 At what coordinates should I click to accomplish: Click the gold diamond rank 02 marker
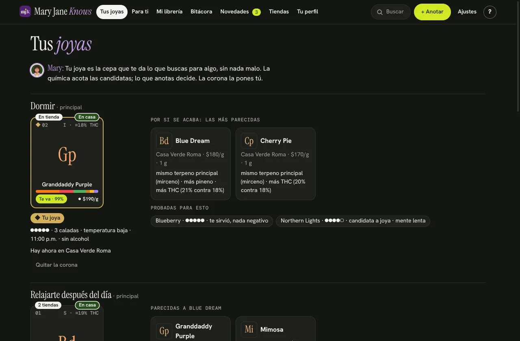tap(38, 125)
